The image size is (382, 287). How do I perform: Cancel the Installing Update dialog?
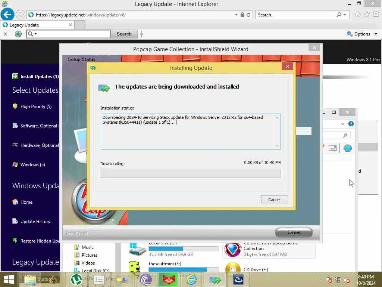[274, 200]
